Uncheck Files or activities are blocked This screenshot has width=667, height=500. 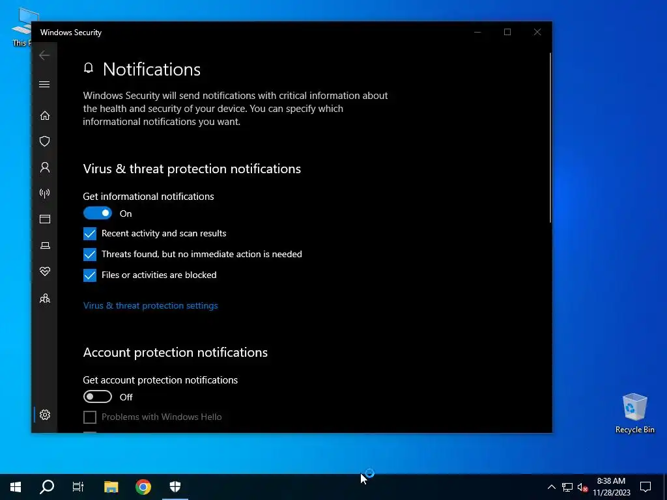(x=90, y=275)
